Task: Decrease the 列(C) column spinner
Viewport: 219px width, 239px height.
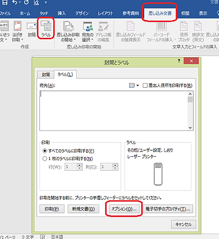Action: tap(115, 168)
